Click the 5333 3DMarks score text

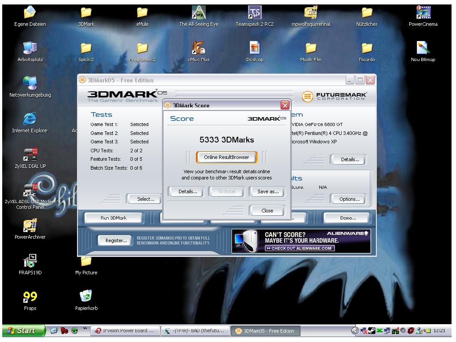pyautogui.click(x=227, y=140)
